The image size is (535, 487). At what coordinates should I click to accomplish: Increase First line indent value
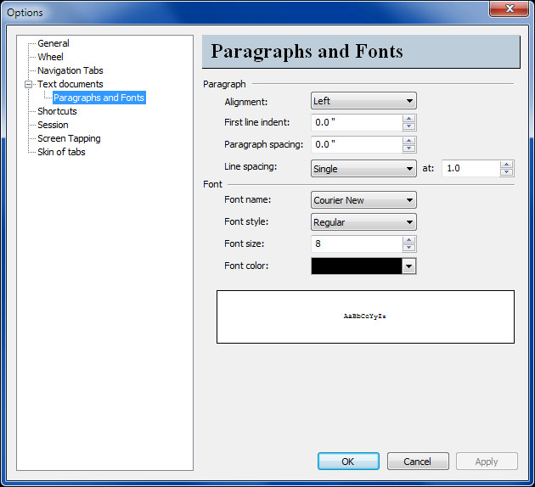tap(408, 119)
